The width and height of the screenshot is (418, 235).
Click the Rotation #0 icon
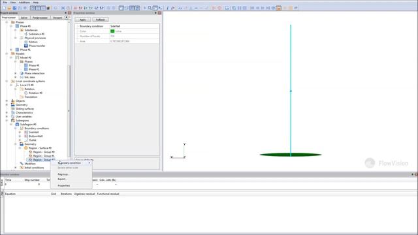(x=26, y=93)
